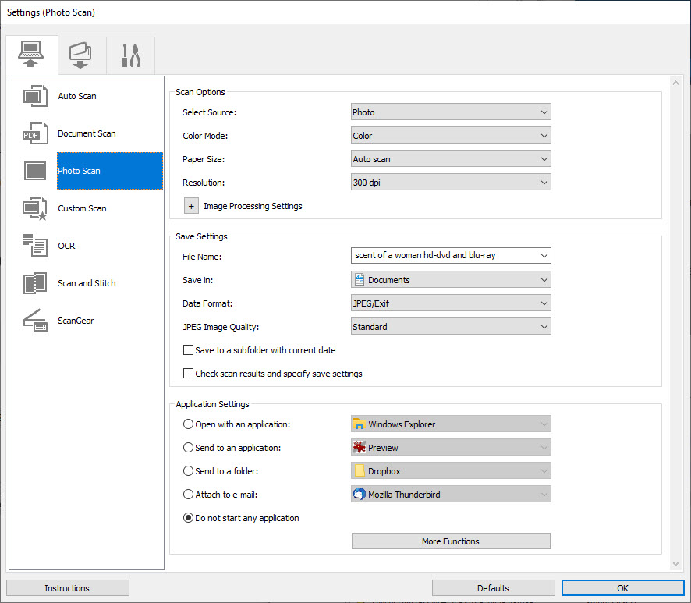The height and width of the screenshot is (603, 691).
Task: Open the general settings tools tab
Action: click(x=129, y=55)
